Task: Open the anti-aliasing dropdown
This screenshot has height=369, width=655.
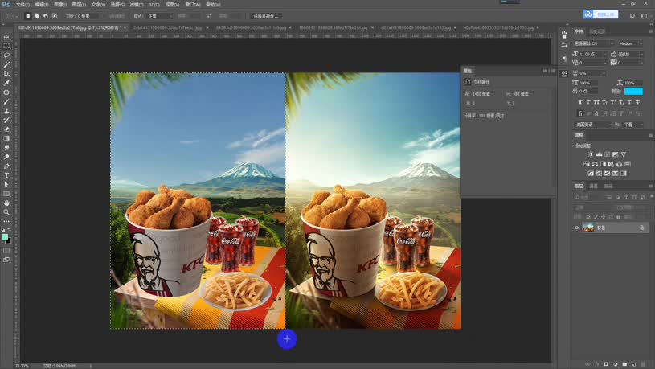Action: pos(632,125)
